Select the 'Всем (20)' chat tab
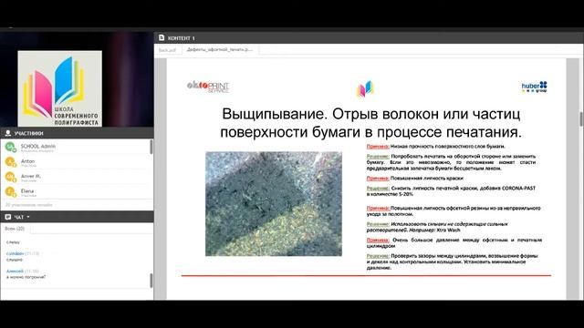The height and width of the screenshot is (328, 584). pos(15,229)
